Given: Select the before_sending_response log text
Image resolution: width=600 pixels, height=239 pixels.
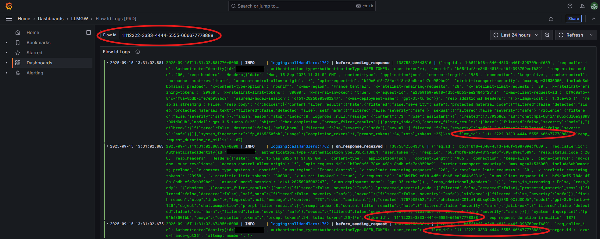Looking at the screenshot, I should tap(363, 63).
